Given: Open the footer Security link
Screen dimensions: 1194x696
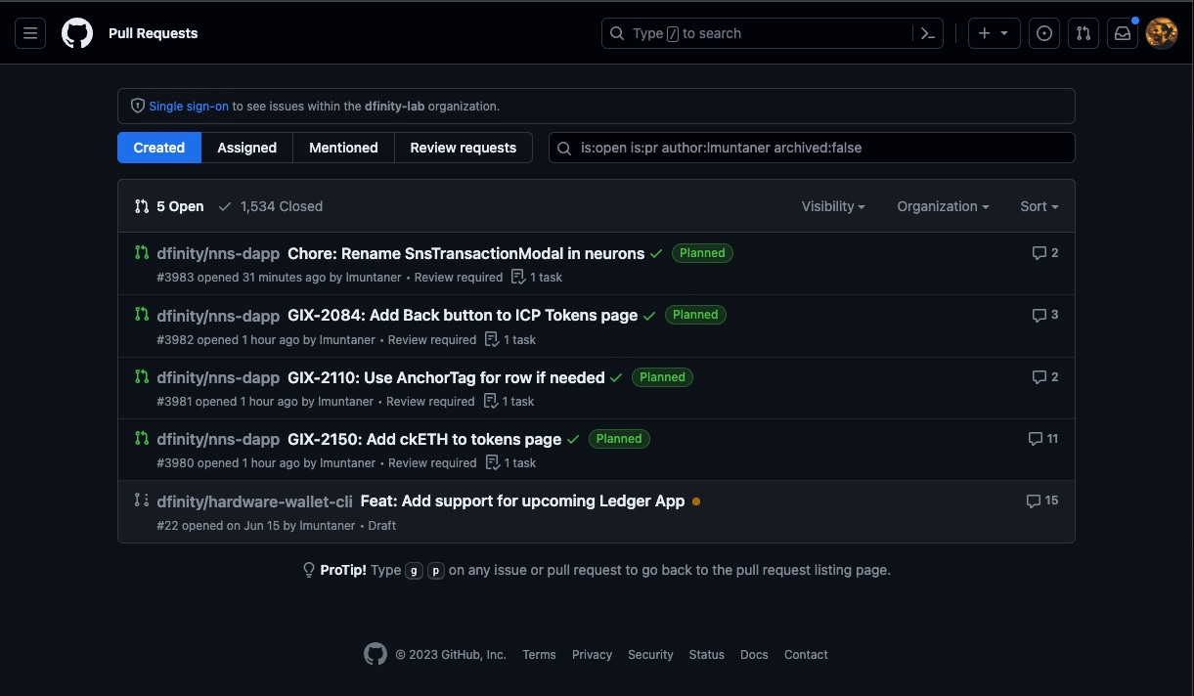Looking at the screenshot, I should 650,655.
